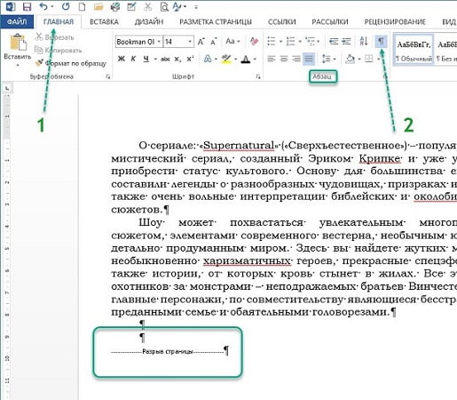Click Формат по образцу button

70,63
